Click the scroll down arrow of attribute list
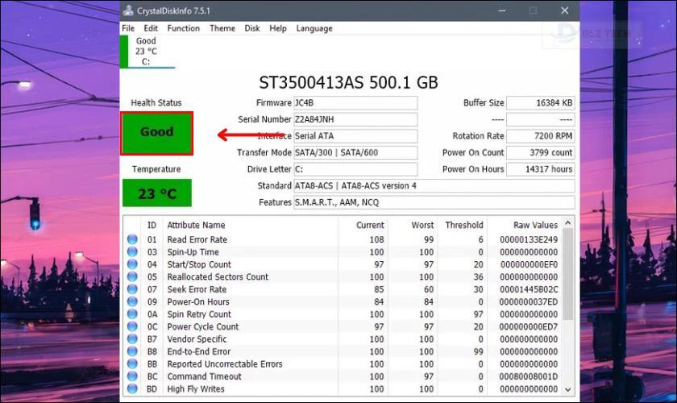This screenshot has height=403, width=677. (x=568, y=389)
